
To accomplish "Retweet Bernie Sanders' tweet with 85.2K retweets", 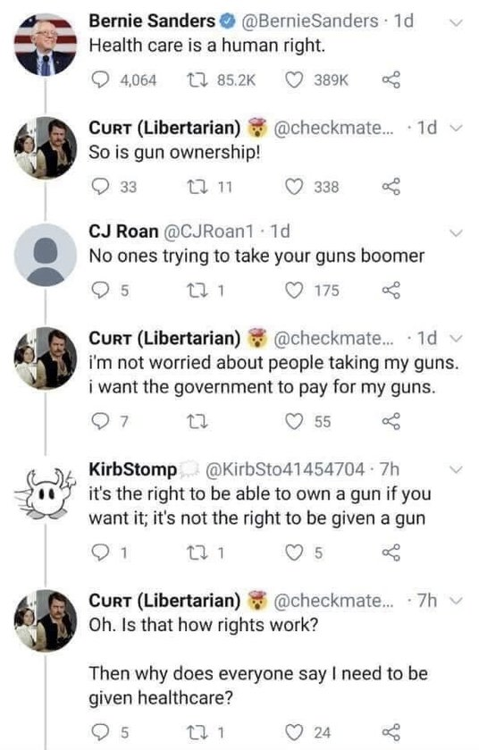I will pyautogui.click(x=197, y=80).
